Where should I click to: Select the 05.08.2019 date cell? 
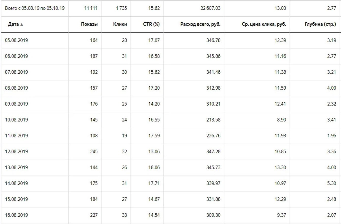pos(17,40)
